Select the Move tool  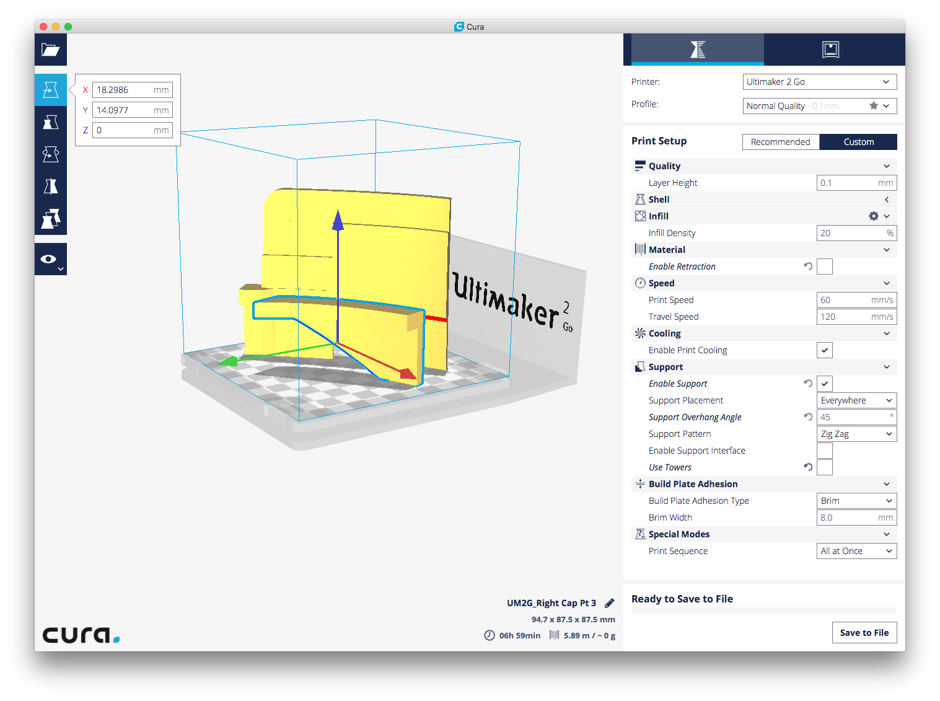51,90
